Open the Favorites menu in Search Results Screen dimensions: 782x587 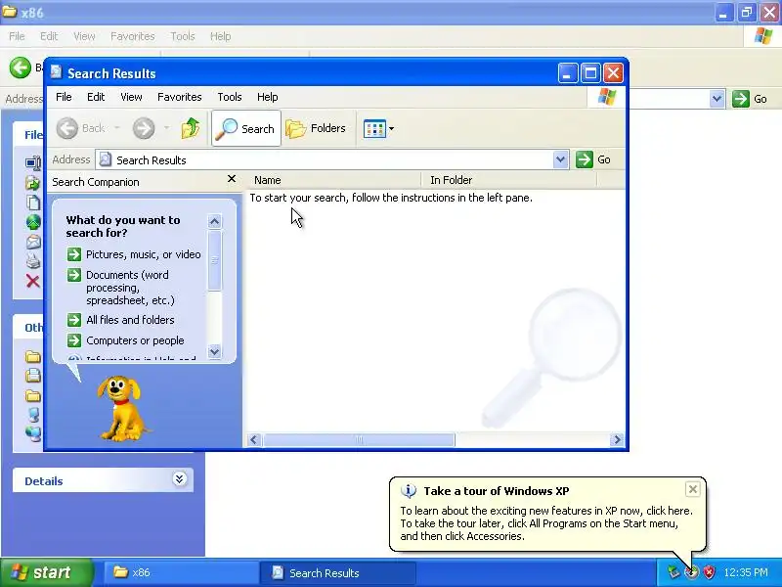(180, 97)
